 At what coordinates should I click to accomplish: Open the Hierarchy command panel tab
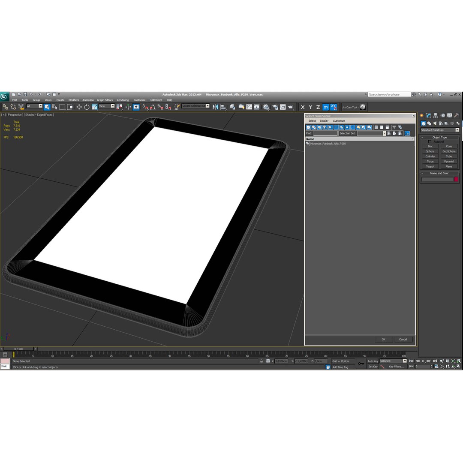coord(436,115)
